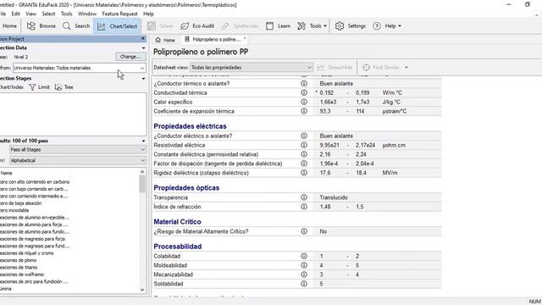Click the Home toolbar button
The width and height of the screenshot is (542, 305).
coord(9,26)
